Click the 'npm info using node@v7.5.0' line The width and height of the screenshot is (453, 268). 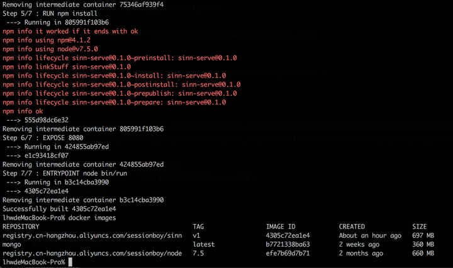pyautogui.click(x=50, y=49)
